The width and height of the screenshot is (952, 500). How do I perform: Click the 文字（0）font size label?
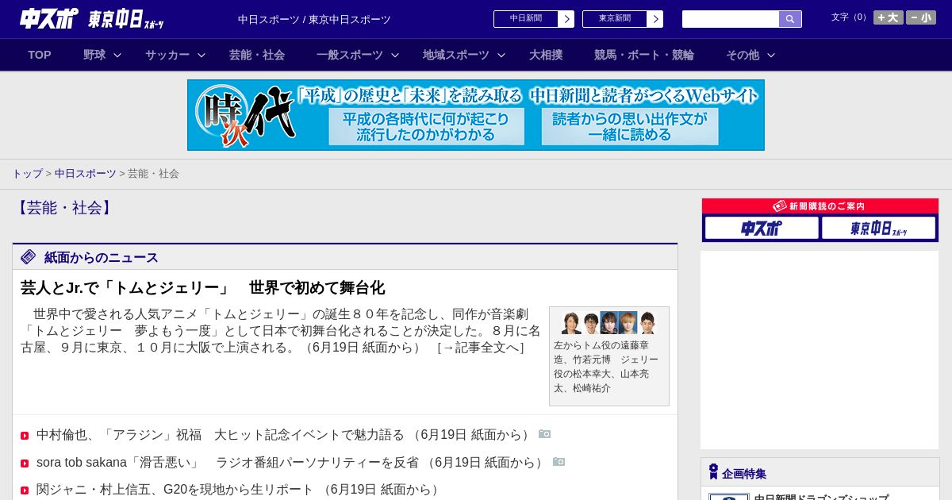[x=850, y=17]
